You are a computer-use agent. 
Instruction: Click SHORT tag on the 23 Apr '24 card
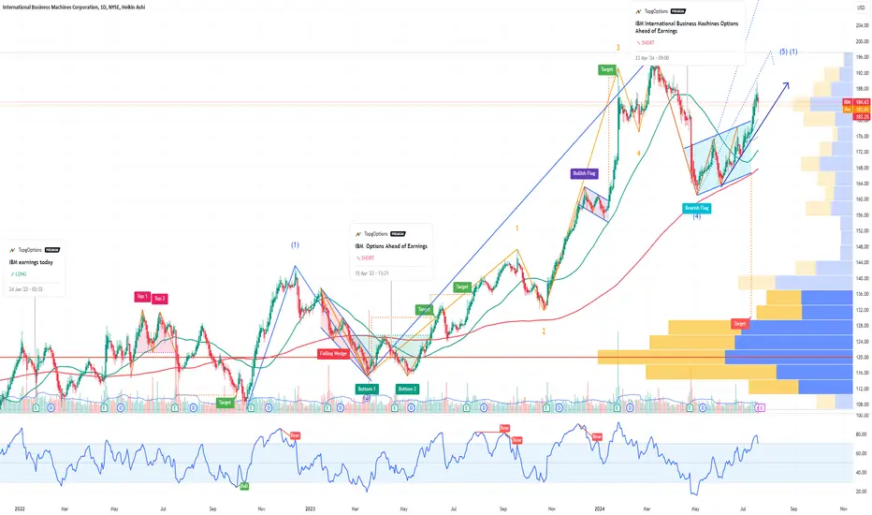pyautogui.click(x=646, y=43)
